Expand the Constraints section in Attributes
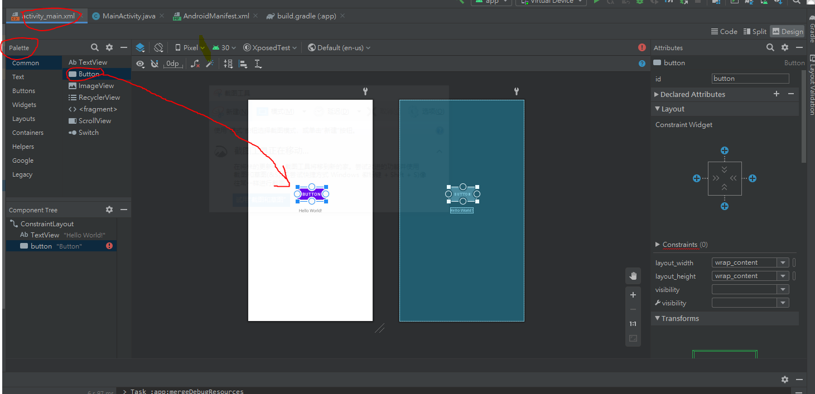Image resolution: width=815 pixels, height=394 pixels. pyautogui.click(x=682, y=244)
